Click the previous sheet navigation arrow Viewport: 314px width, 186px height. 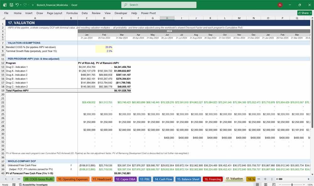(6, 179)
